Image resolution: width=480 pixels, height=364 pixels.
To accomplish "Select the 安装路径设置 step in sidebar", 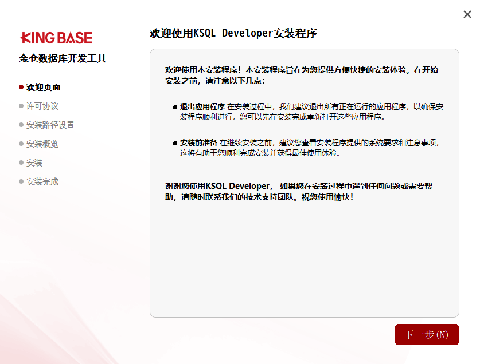I will coord(50,125).
